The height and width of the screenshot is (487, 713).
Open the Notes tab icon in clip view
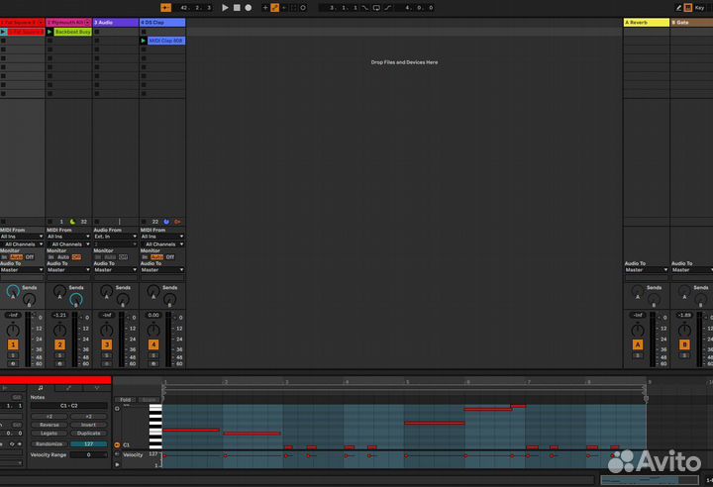pyautogui.click(x=41, y=387)
